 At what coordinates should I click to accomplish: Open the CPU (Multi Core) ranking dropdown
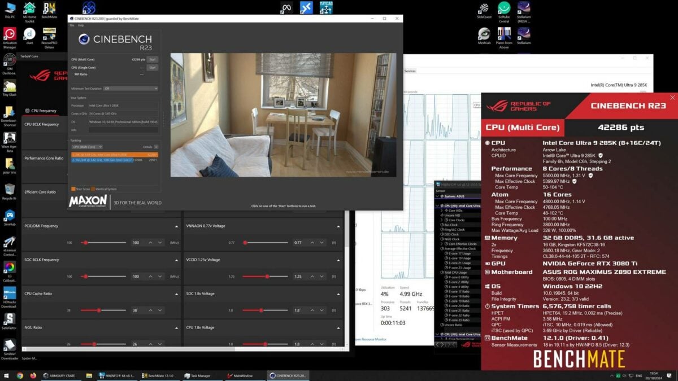click(88, 147)
